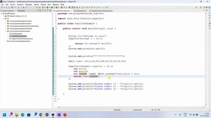Minimize the Project Explorer view
The height and width of the screenshot is (118, 211).
click(x=47, y=10)
